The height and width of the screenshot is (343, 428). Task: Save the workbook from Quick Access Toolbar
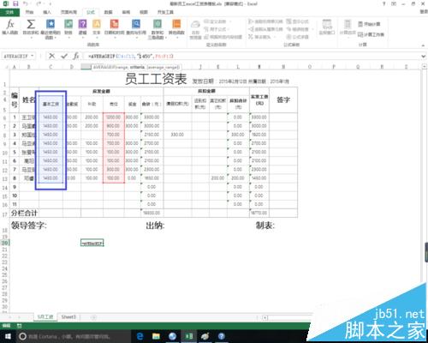tap(15, 4)
